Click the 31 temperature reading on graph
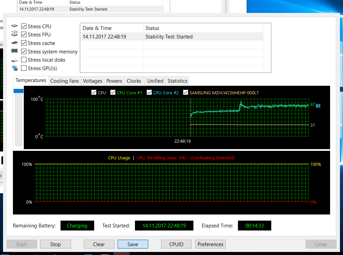Image resolution: width=343 pixels, height=255 pixels. tap(313, 125)
